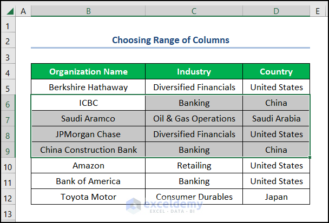Screen dimensions: 329x223
Task: Select the Choosing Range of Columns title
Action: [170, 40]
